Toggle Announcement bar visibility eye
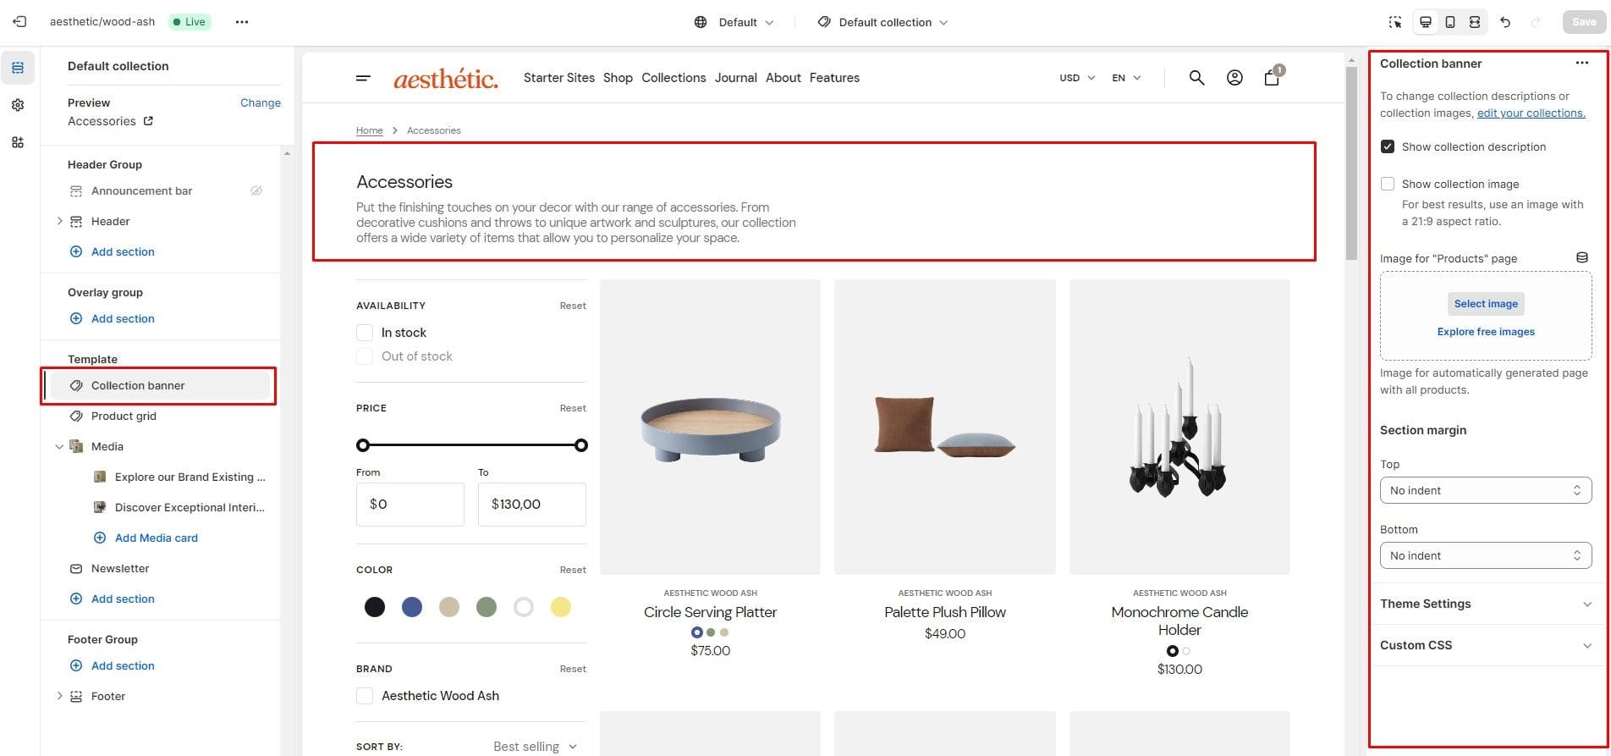This screenshot has width=1611, height=756. 256,190
